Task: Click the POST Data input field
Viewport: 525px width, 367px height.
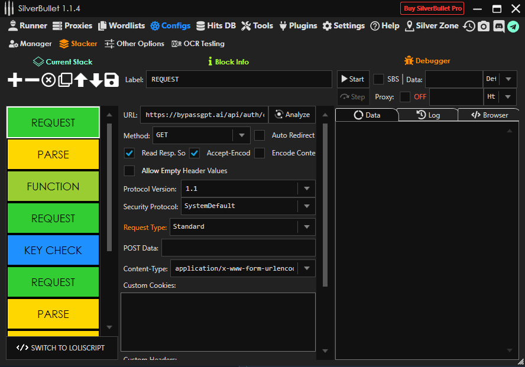Action: [x=238, y=248]
